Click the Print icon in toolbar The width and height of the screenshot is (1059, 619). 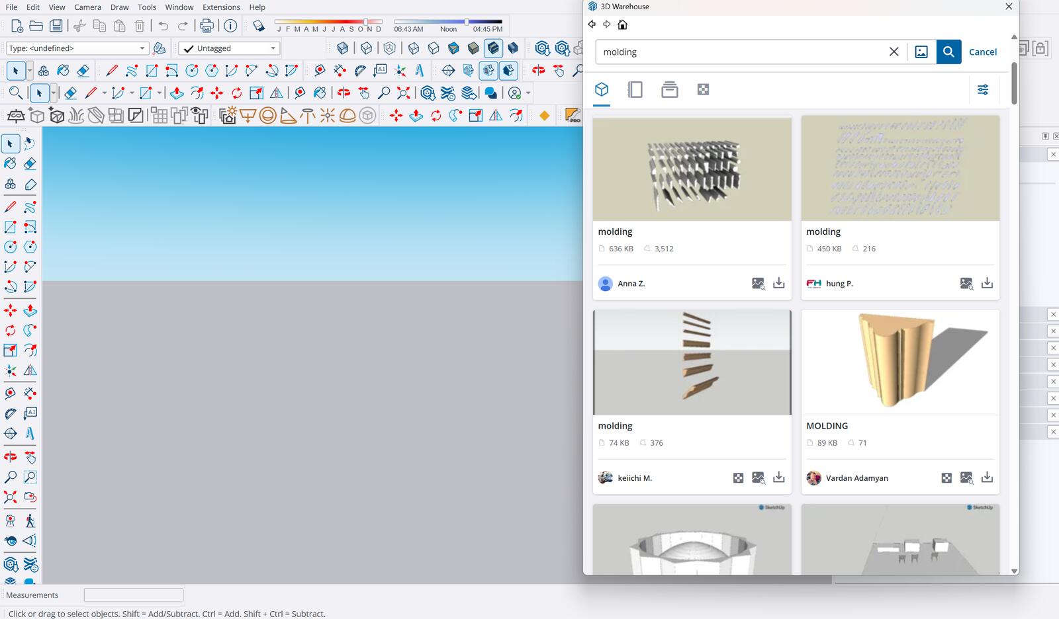point(207,26)
